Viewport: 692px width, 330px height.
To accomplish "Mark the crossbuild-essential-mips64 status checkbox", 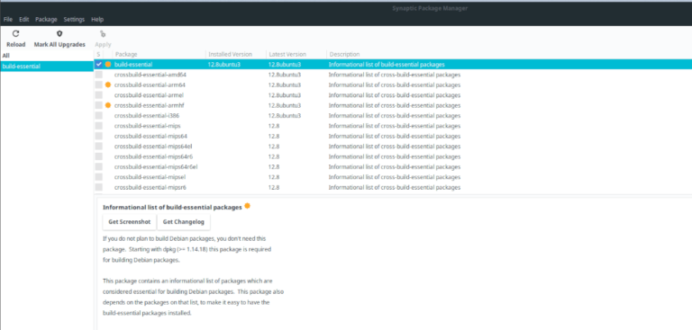I will [99, 136].
